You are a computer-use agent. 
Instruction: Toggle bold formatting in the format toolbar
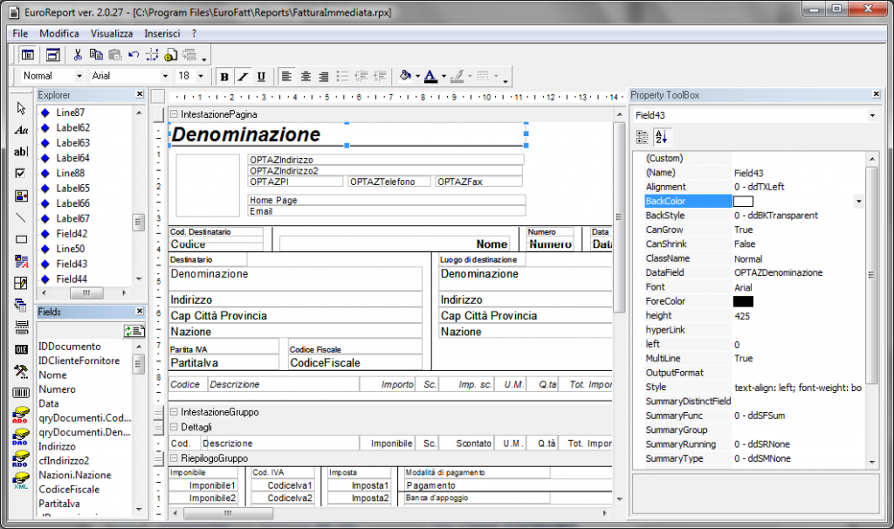223,76
